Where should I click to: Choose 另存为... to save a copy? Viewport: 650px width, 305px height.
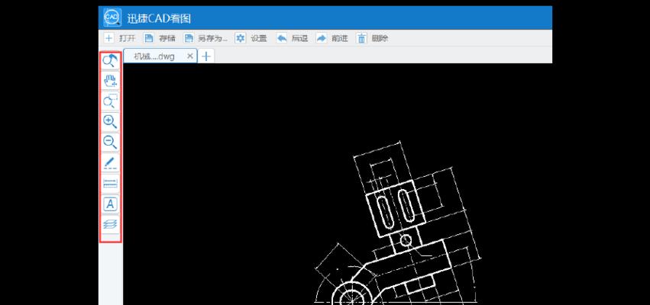point(205,38)
